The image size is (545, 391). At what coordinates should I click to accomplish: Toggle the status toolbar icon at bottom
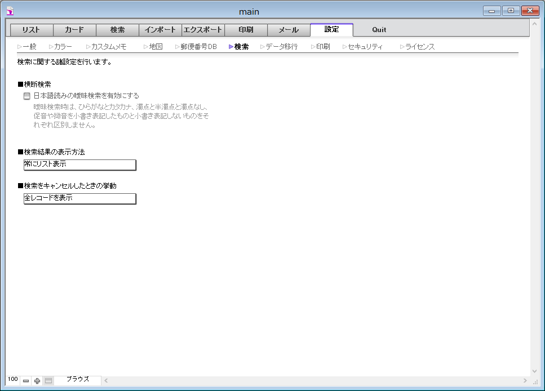[x=48, y=381]
